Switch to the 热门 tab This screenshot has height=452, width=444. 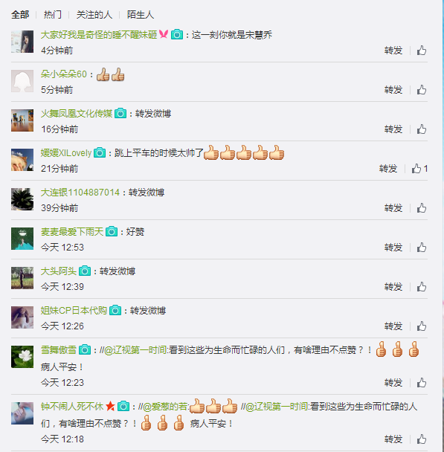tap(53, 14)
